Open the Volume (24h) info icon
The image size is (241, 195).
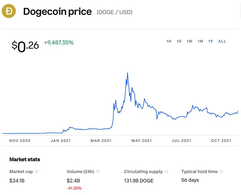[x=98, y=171]
